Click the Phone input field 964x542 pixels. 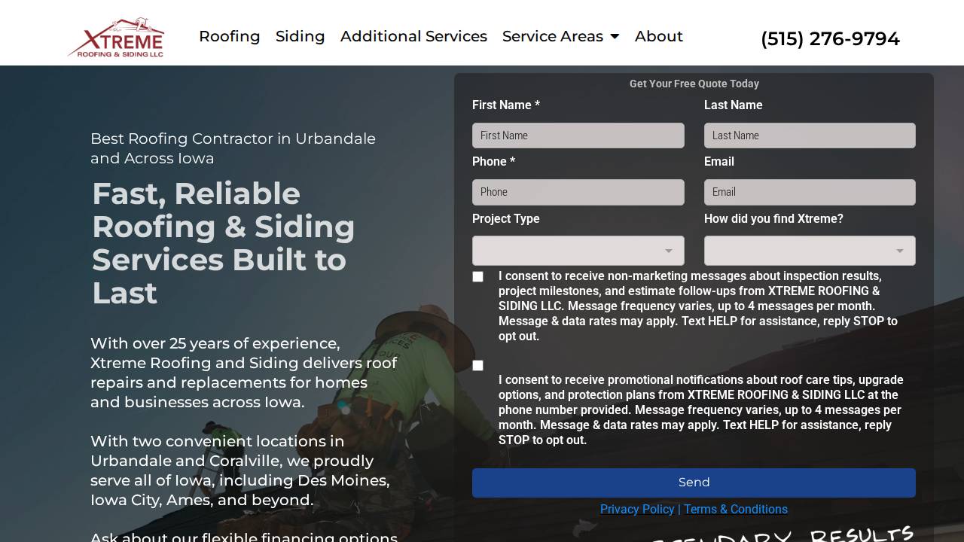(x=578, y=192)
